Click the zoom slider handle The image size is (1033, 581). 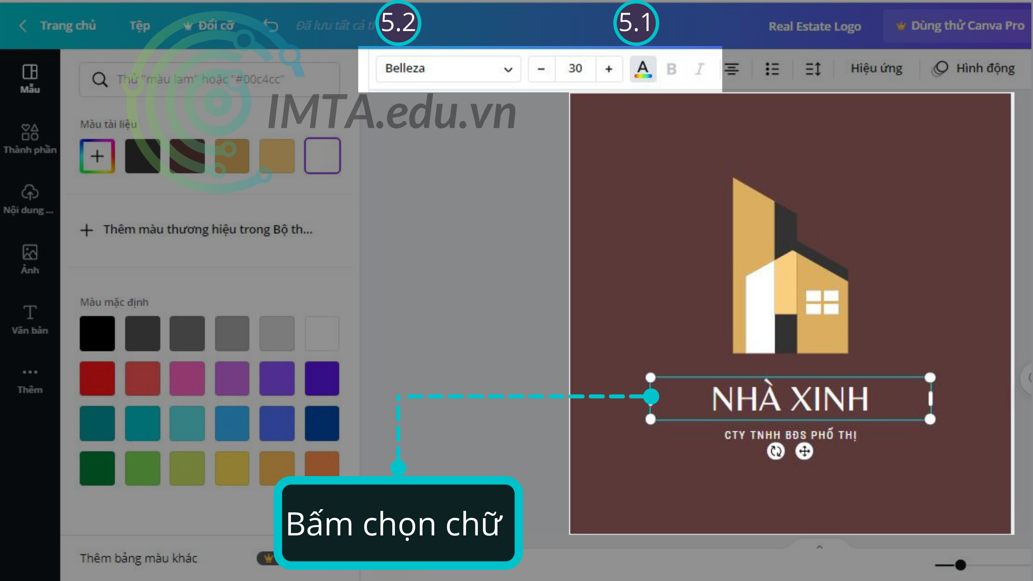pos(960,565)
